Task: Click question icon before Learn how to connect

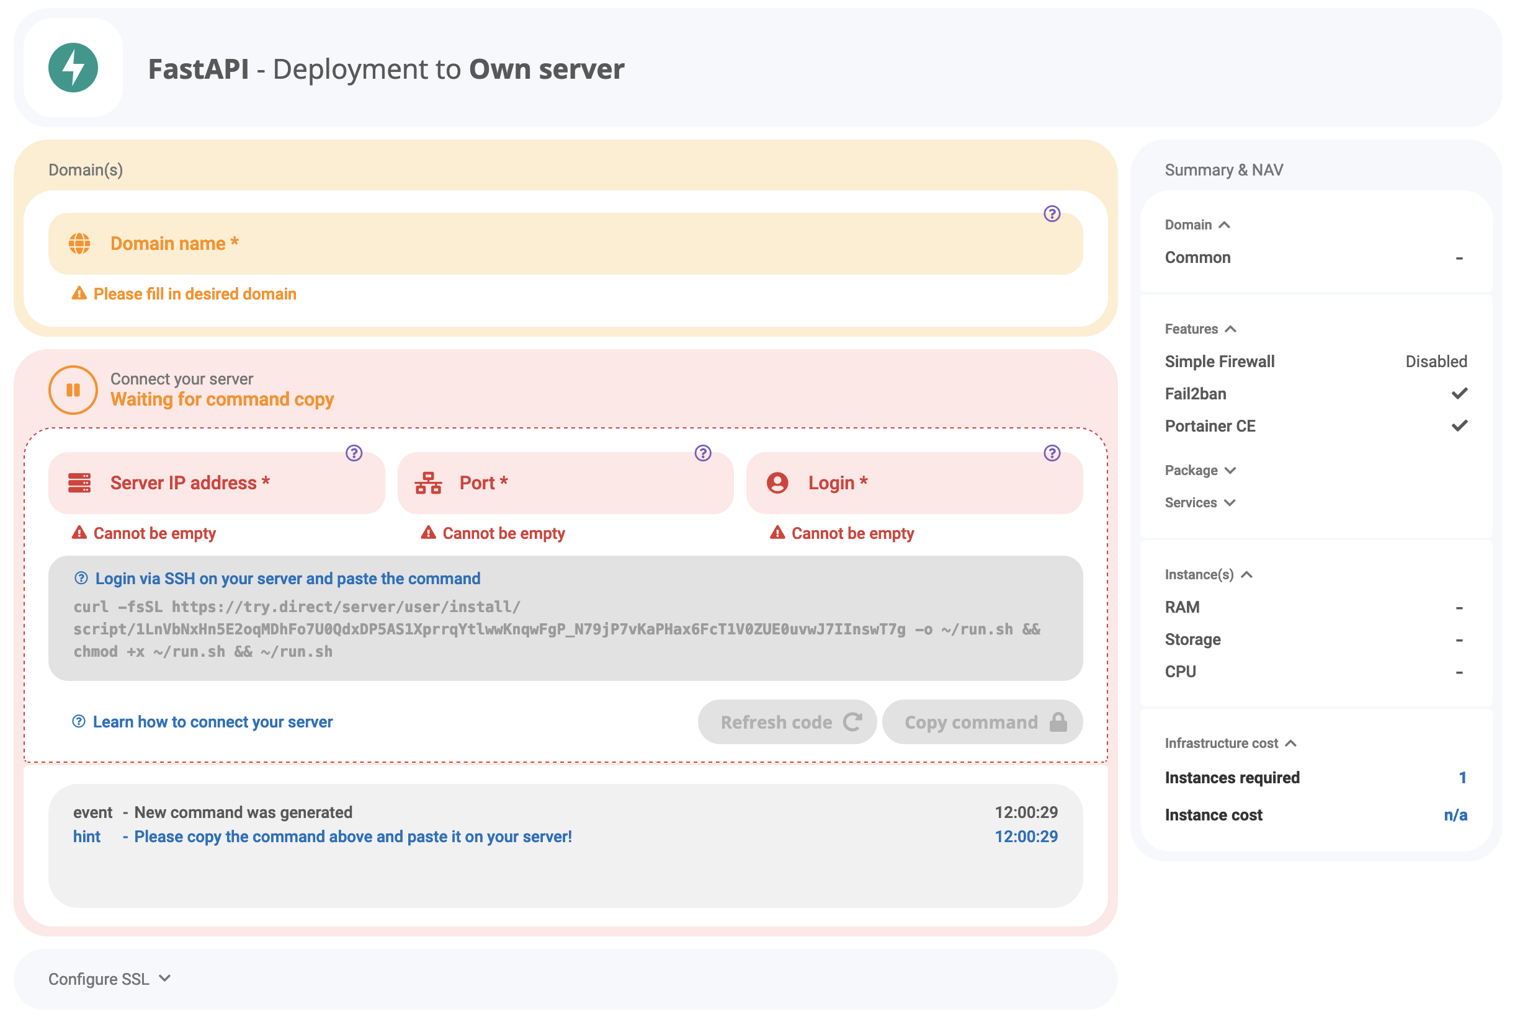Action: (79, 721)
